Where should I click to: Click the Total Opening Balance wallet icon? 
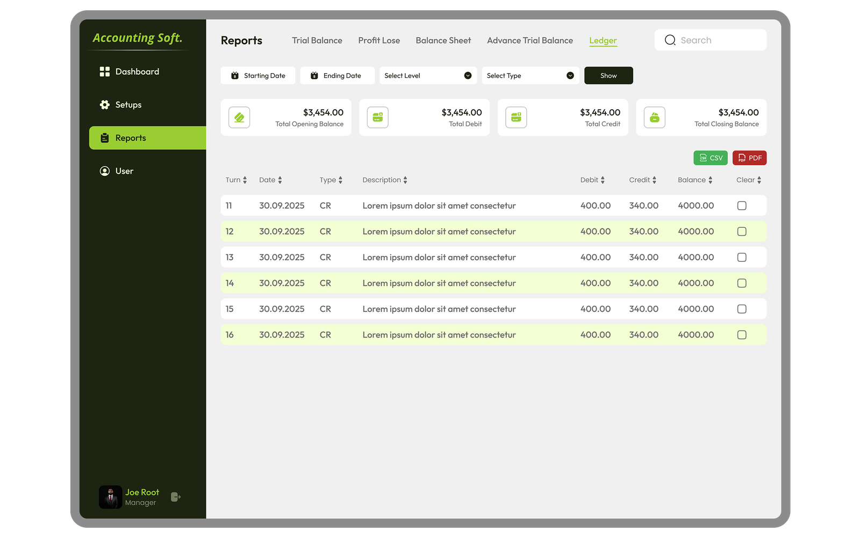(239, 117)
